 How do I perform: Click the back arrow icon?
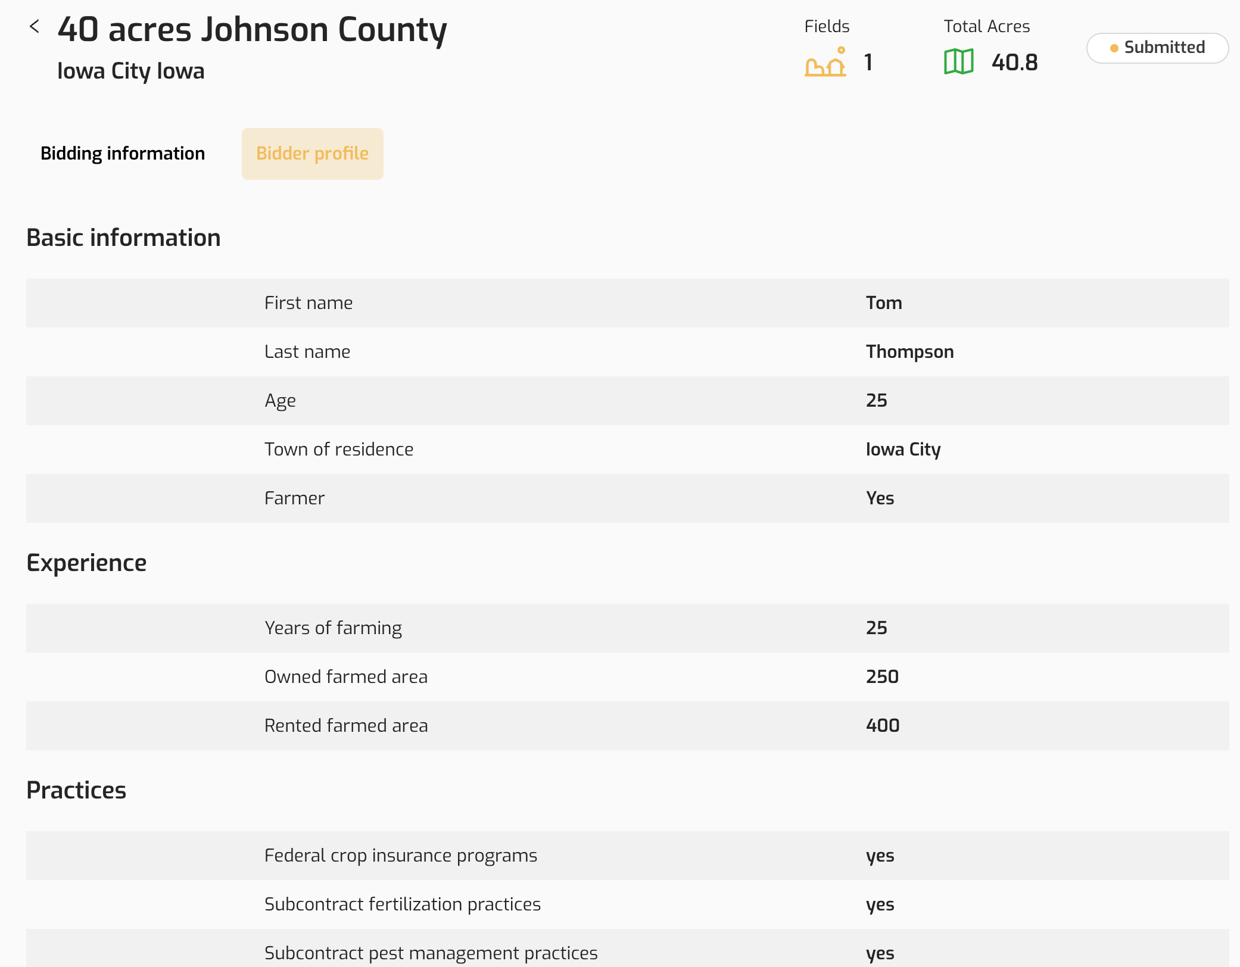35,26
